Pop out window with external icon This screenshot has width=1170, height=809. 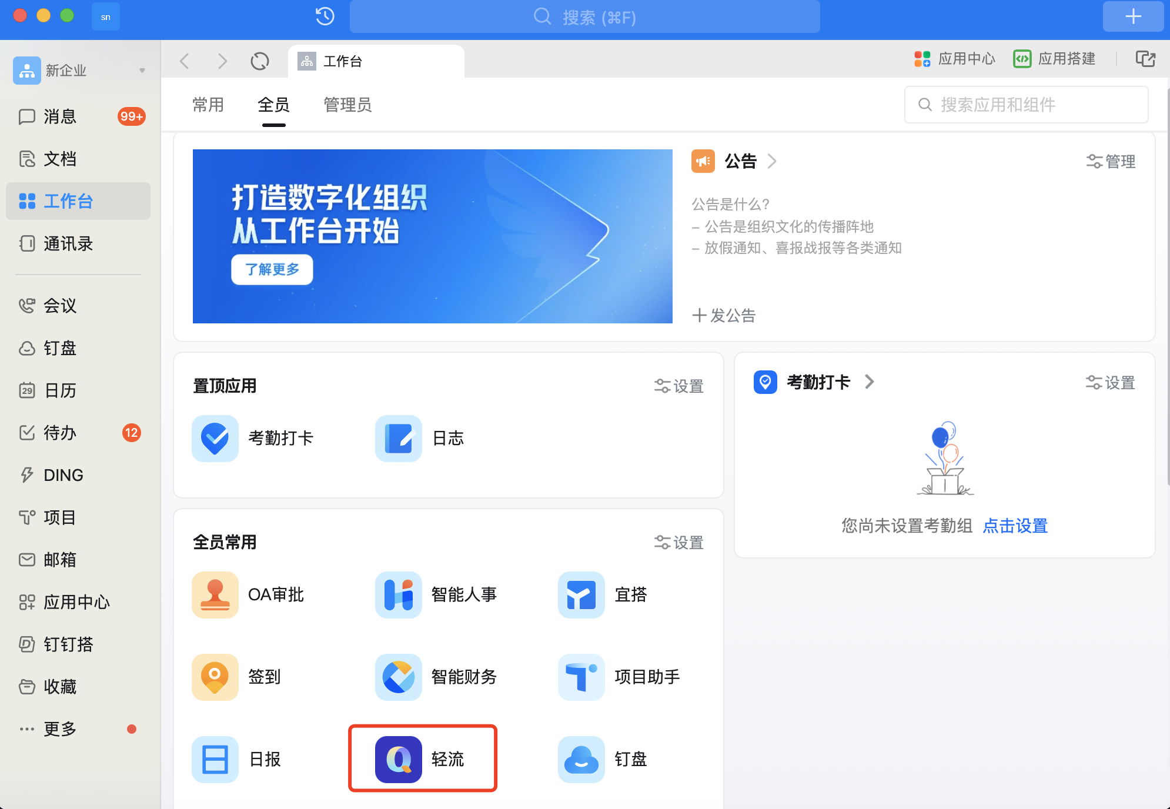1145,59
